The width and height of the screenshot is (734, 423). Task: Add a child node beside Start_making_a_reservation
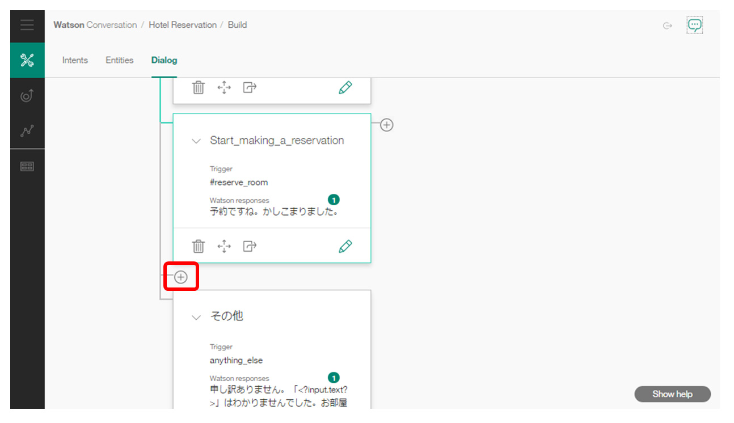[x=386, y=125]
